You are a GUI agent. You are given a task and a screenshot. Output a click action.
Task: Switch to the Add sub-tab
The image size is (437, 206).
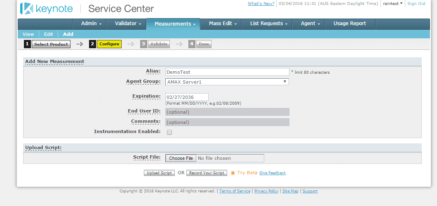coord(68,34)
